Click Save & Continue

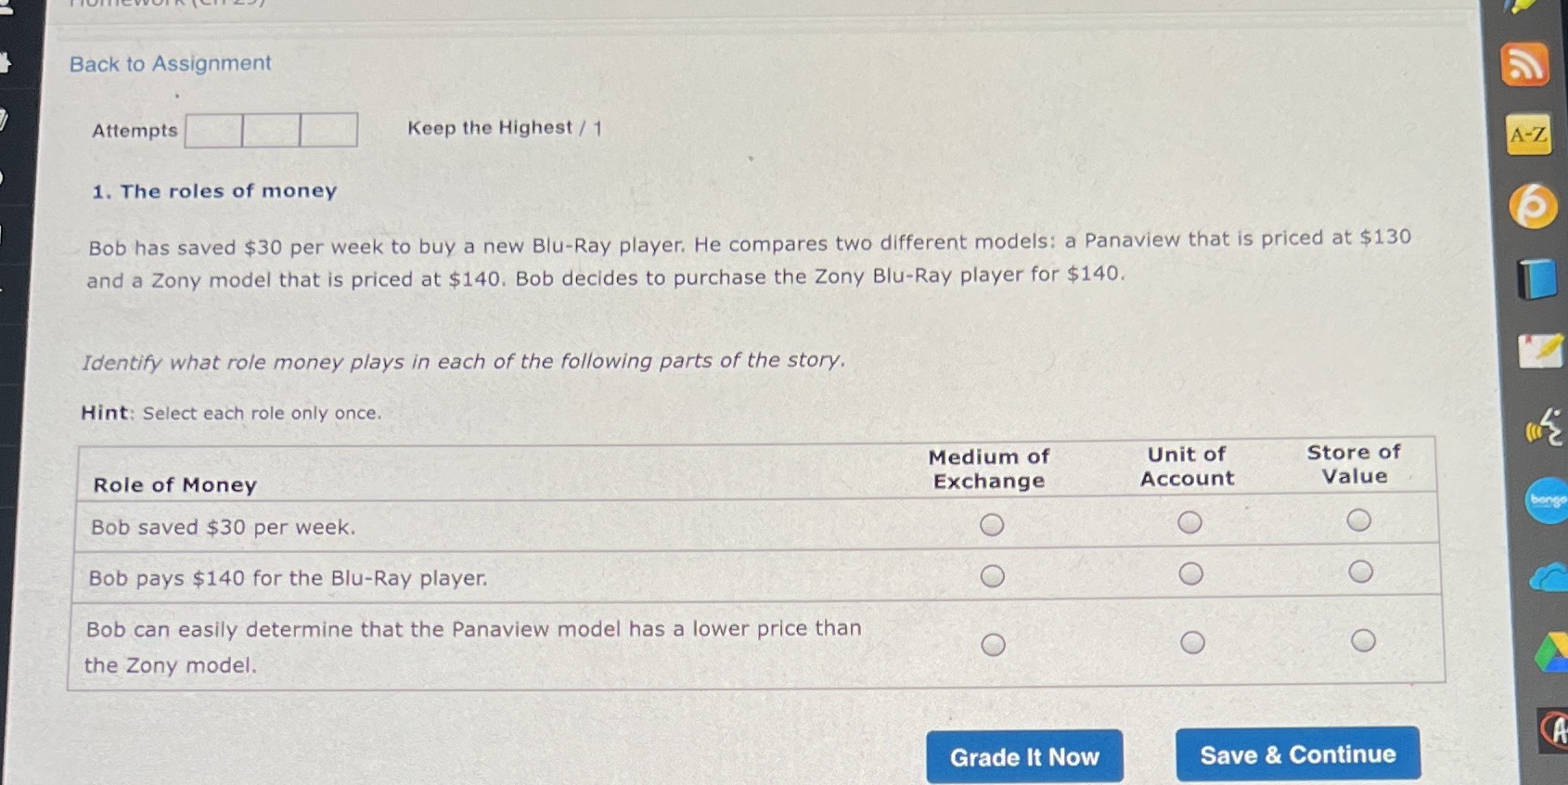(1297, 754)
